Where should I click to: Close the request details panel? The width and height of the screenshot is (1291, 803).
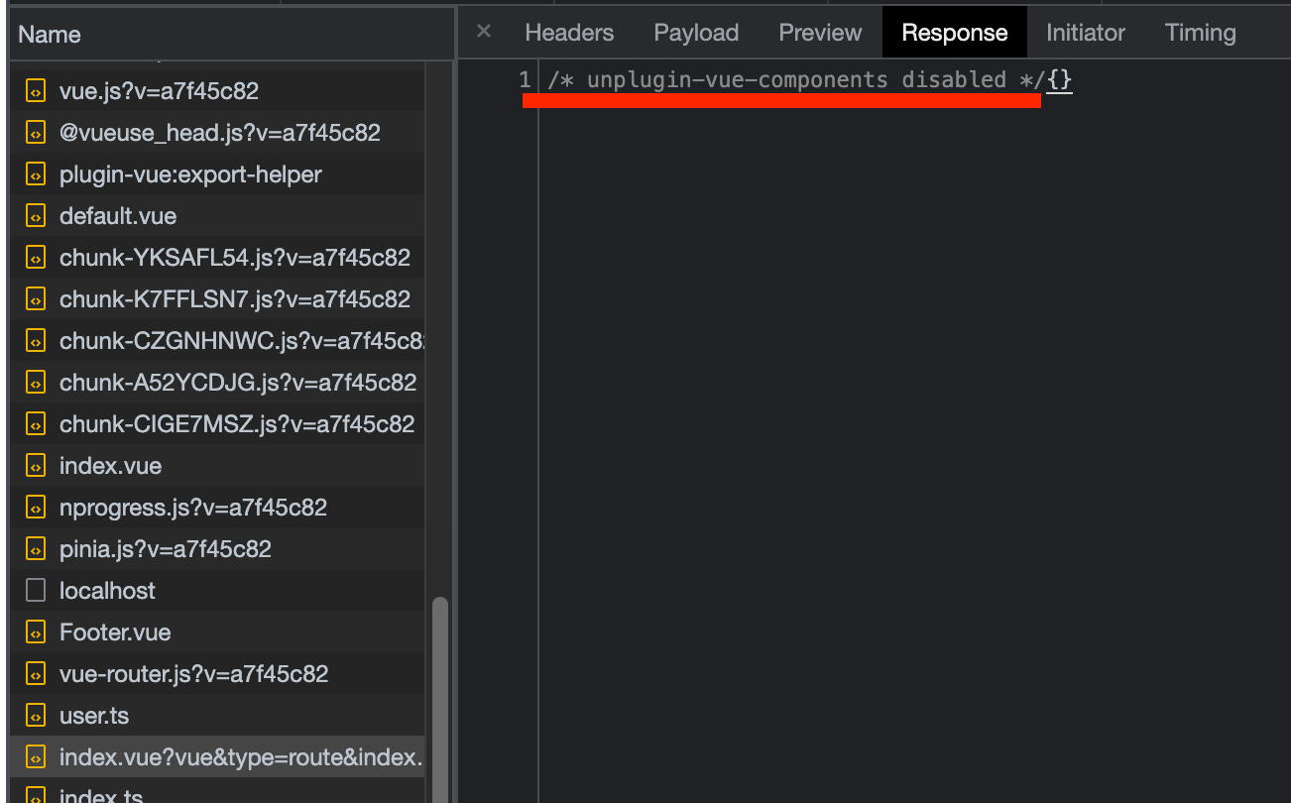(x=483, y=32)
